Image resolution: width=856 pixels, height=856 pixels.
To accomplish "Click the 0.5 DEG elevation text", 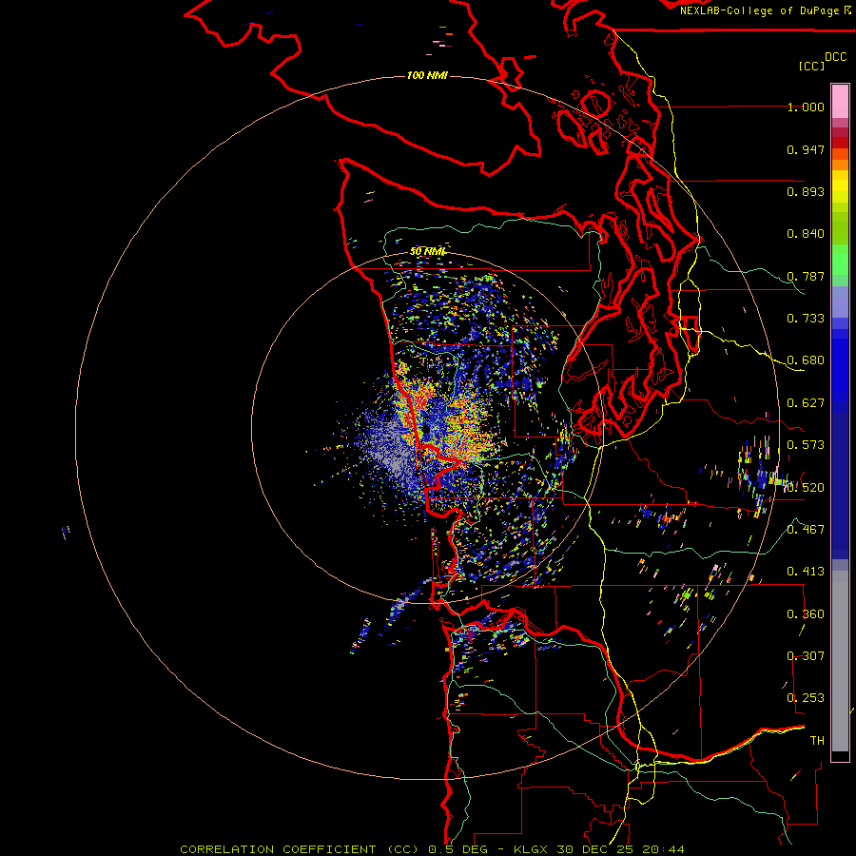I will [x=458, y=849].
